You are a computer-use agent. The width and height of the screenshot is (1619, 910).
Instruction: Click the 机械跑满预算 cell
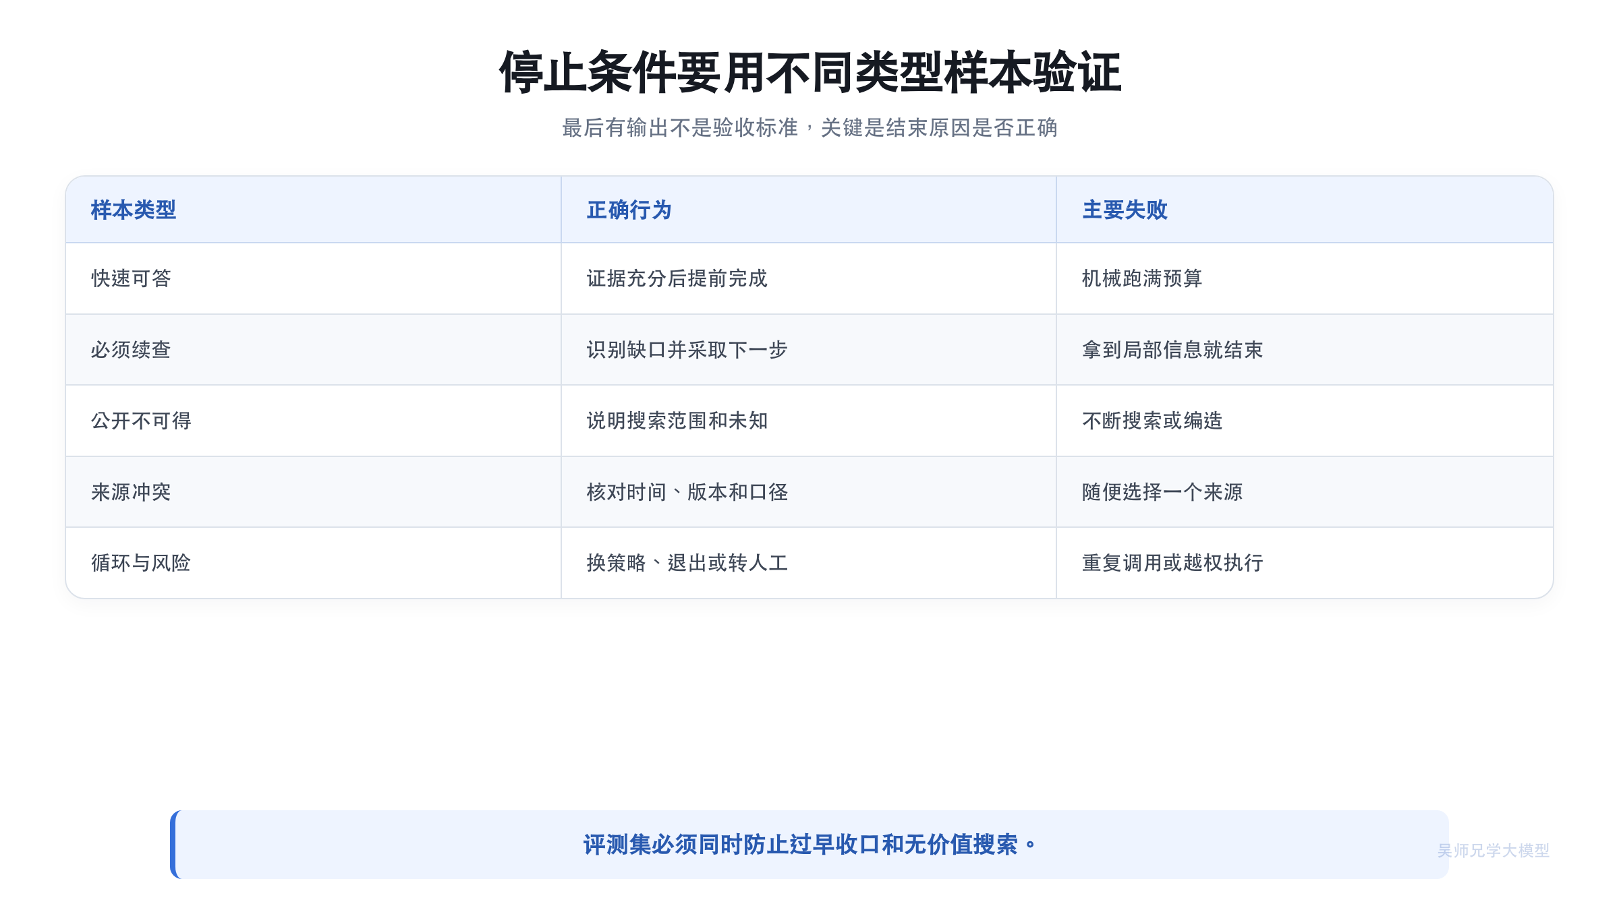1305,278
